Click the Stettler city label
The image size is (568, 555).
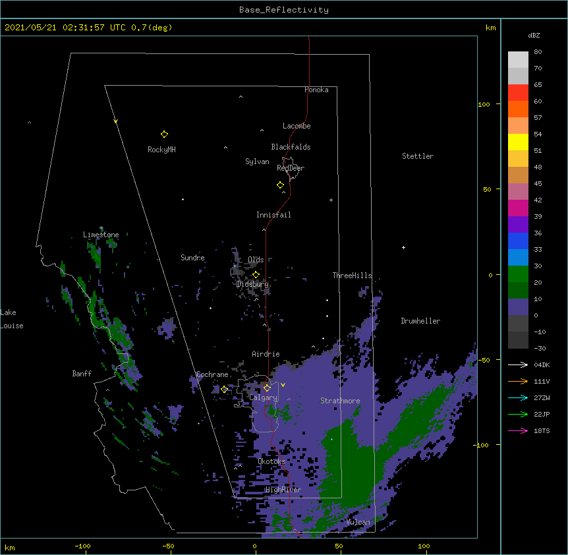pyautogui.click(x=418, y=156)
